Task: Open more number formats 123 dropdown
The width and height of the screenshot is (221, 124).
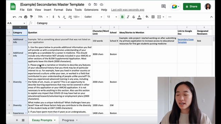Action: (76, 17)
